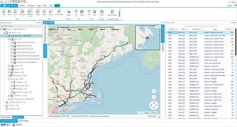
Task: Click the undo arrow in title bar
Action: [x=2, y=2]
